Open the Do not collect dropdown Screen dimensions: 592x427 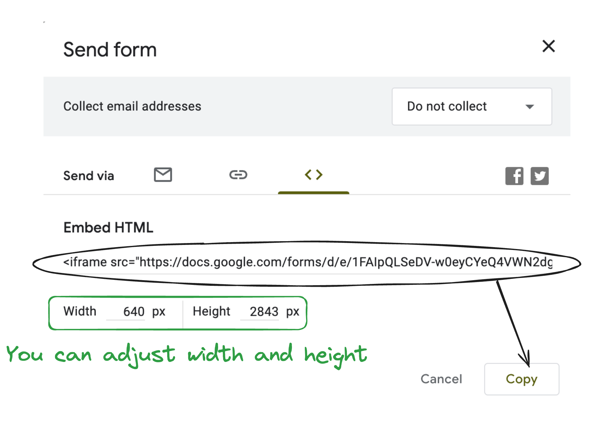click(472, 106)
